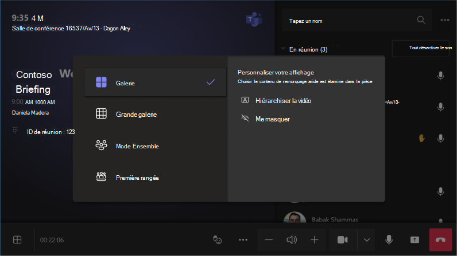This screenshot has height=256, width=457.
Task: Expand the camera options chevron
Action: (367, 240)
